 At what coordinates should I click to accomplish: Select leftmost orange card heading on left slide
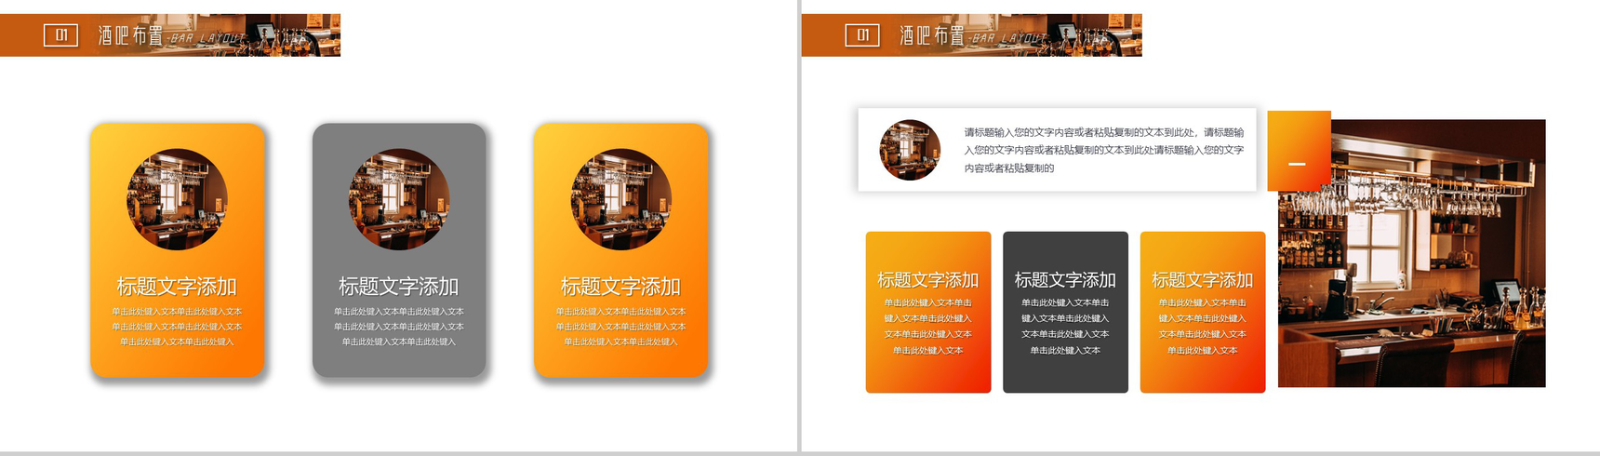(177, 287)
